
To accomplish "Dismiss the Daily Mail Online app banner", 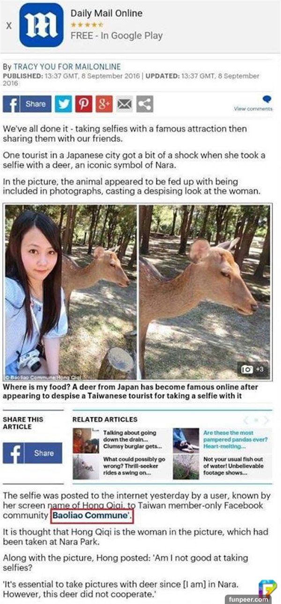I will coord(9,26).
